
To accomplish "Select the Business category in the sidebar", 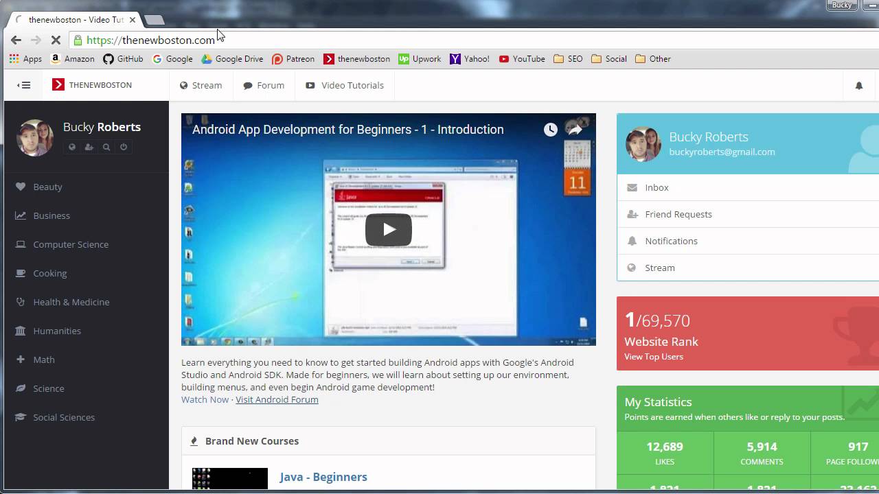I will [87, 215].
